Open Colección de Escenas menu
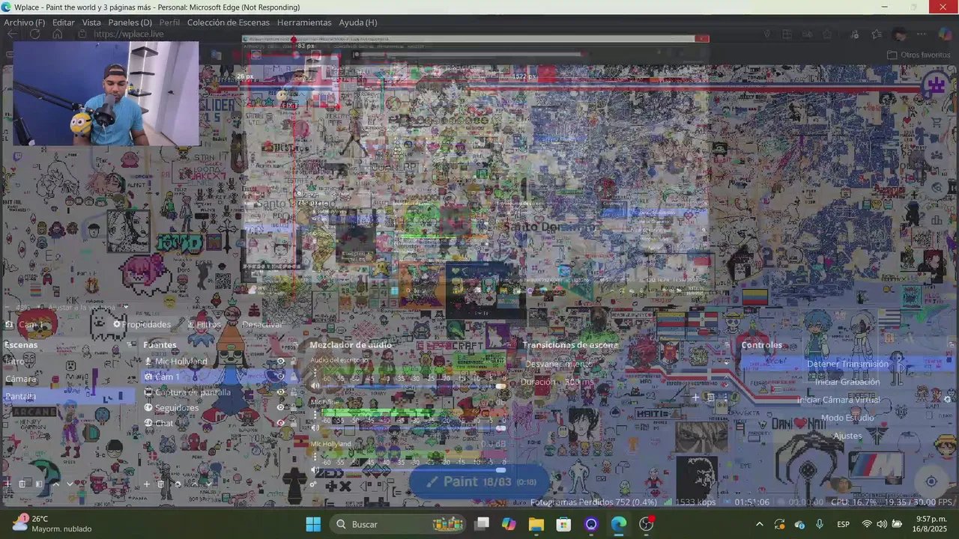Screen dimensions: 959x539 [x=228, y=22]
